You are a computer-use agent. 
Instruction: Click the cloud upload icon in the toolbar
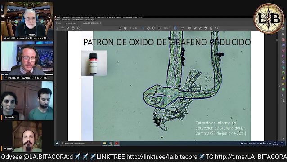tap(68, 28)
